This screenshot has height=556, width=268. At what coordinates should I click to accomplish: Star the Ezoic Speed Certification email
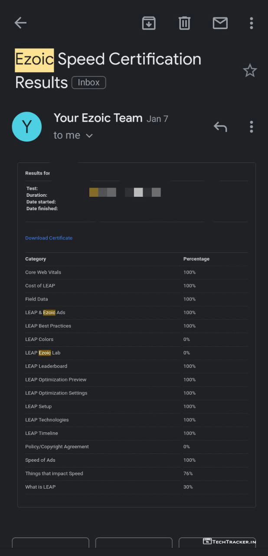coord(250,70)
